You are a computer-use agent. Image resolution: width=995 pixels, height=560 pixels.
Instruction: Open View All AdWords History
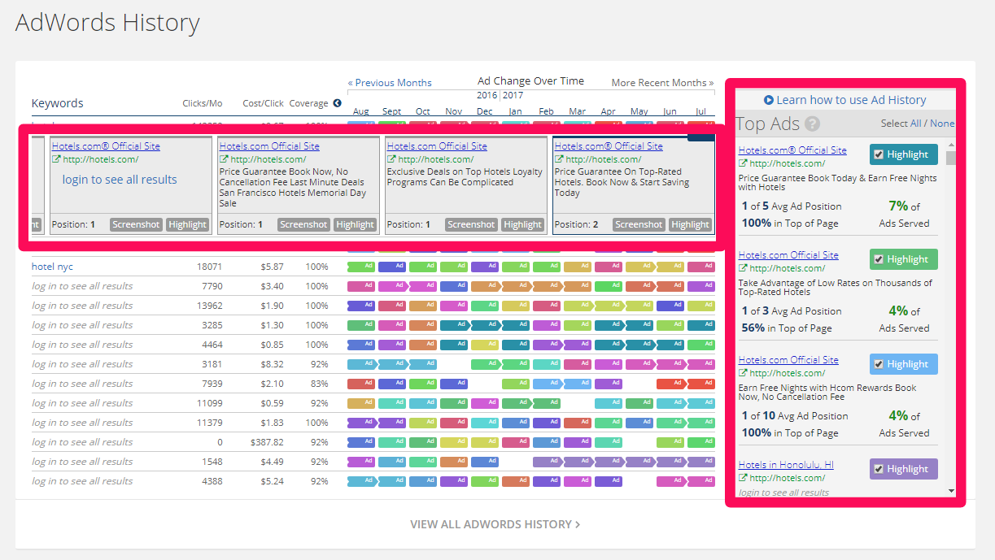[x=495, y=524]
